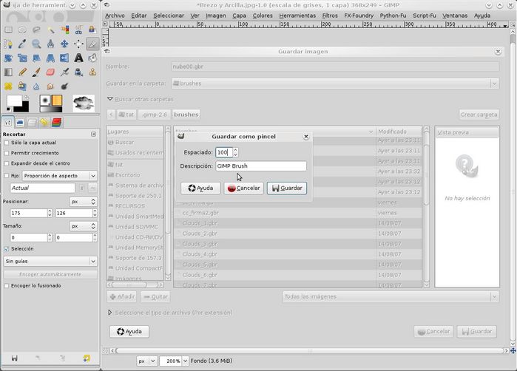Click Guardar in Guardar como pincel dialog
Image resolution: width=517 pixels, height=371 pixels.
[287, 188]
